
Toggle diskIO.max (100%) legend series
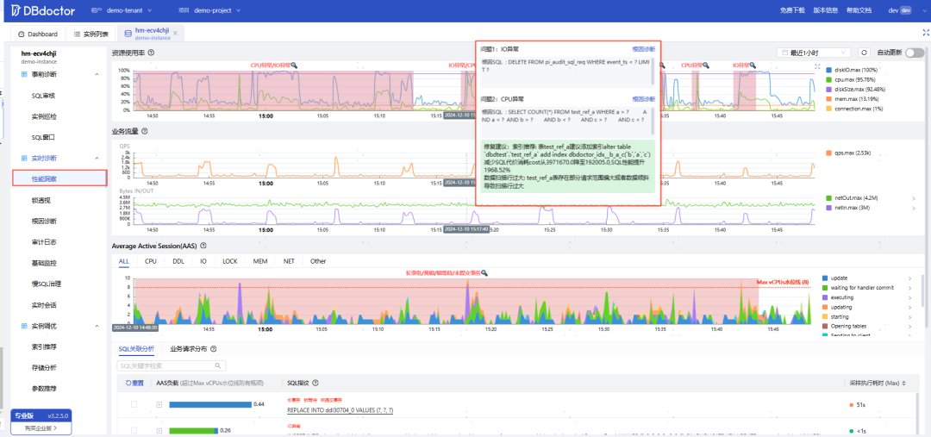tap(852, 70)
